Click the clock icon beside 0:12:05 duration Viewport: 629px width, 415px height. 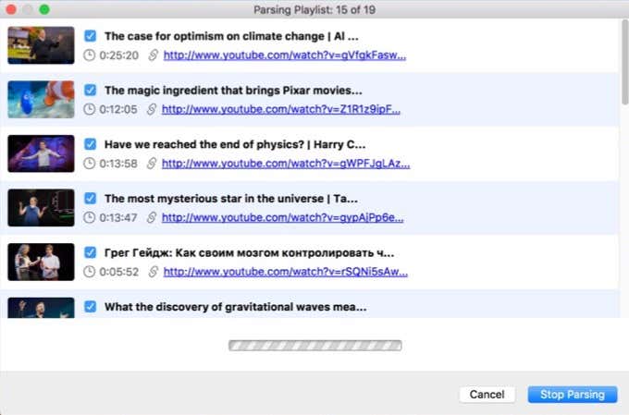click(89, 109)
